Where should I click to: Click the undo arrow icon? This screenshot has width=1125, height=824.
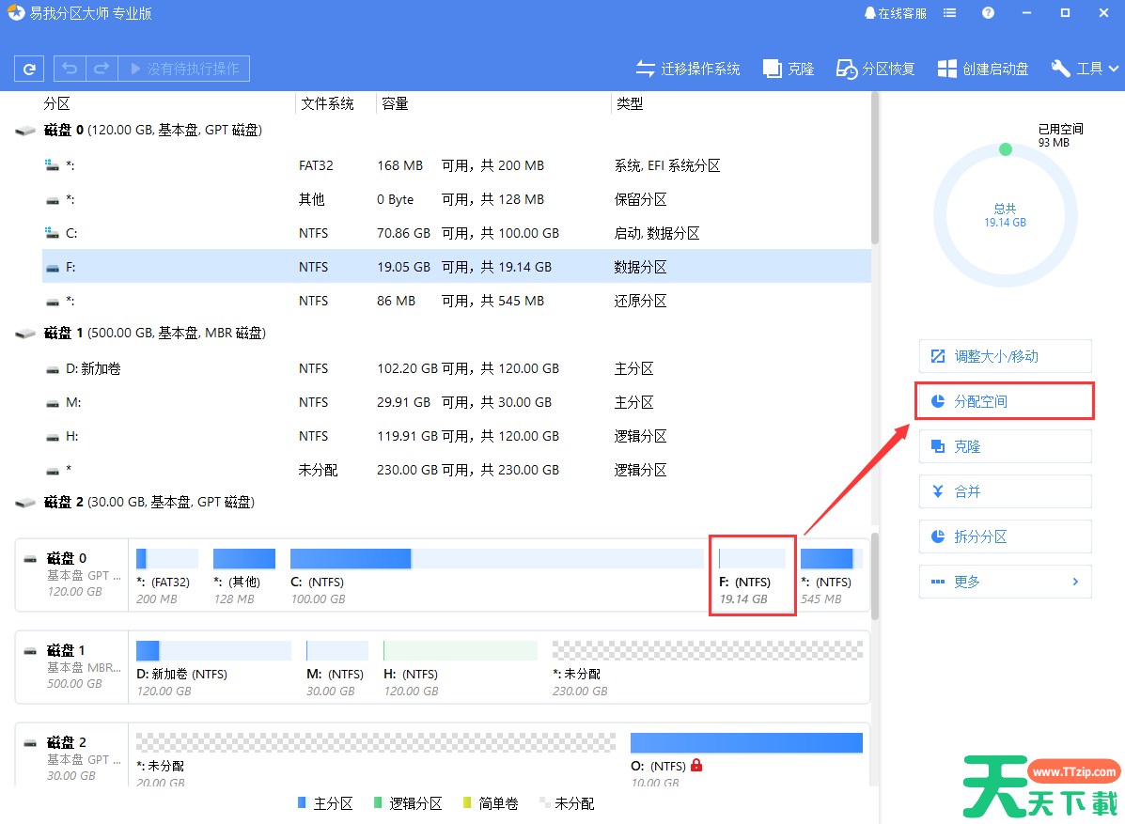click(70, 69)
